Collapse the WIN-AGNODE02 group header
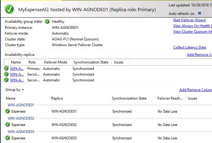The image size is (212, 143). click(x=21, y=118)
